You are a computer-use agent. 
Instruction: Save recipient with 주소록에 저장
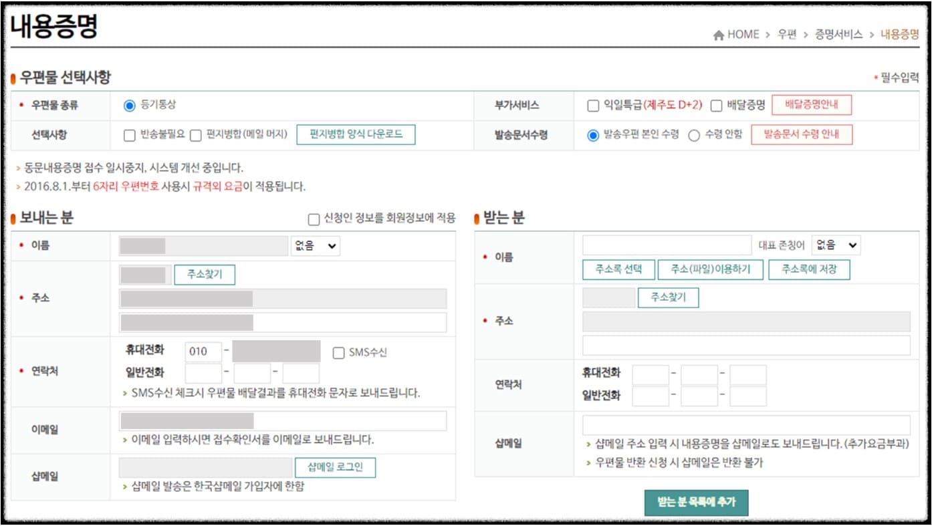(x=811, y=270)
